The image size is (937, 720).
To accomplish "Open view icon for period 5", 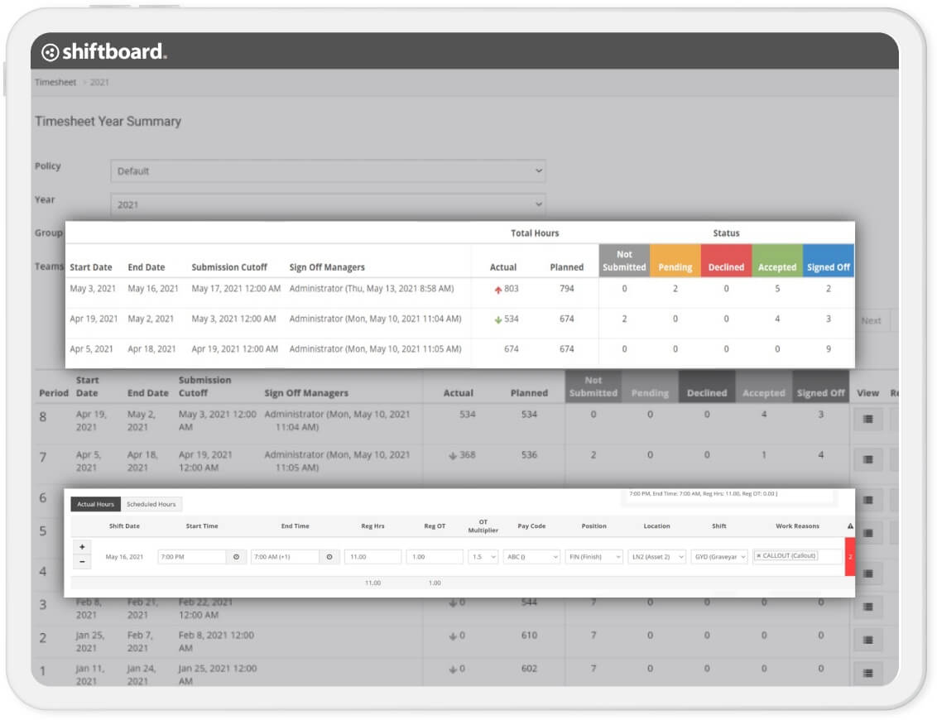I will (x=868, y=533).
